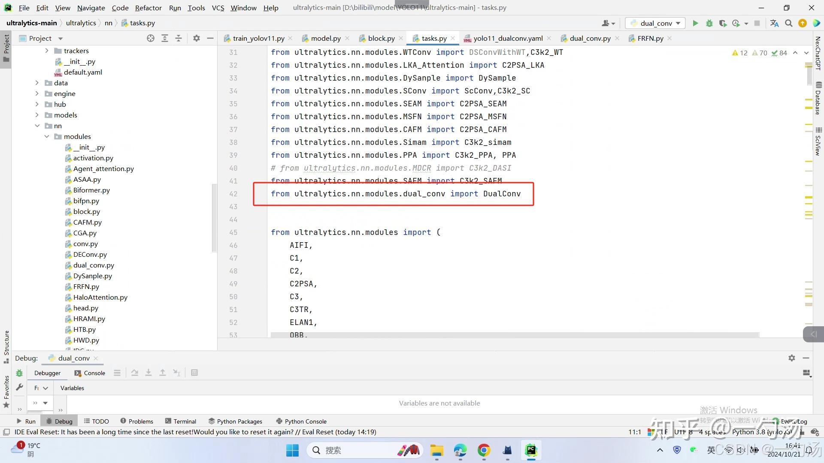Viewport: 824px width, 463px height.
Task: Rerun debug using green bug icon
Action: (19, 373)
